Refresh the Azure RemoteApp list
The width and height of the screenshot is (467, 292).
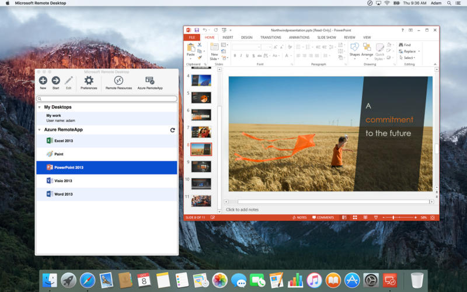[172, 130]
